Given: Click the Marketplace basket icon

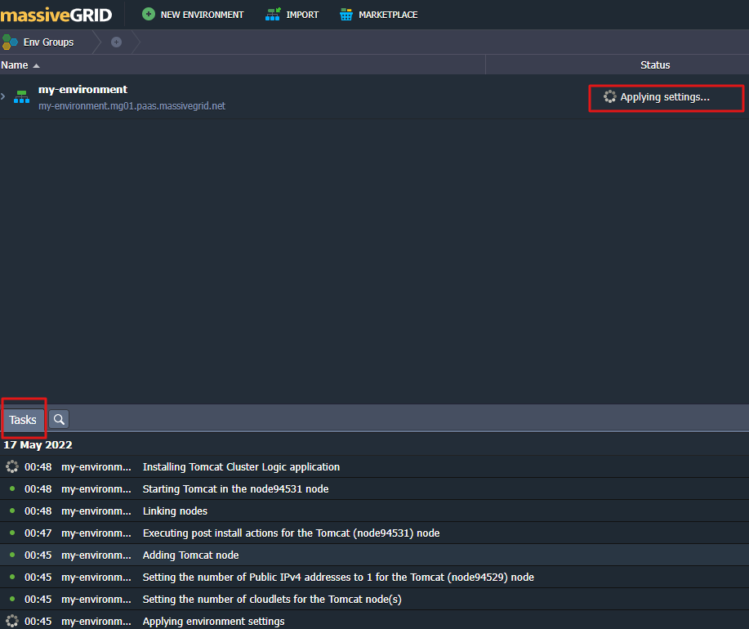Looking at the screenshot, I should tap(346, 15).
